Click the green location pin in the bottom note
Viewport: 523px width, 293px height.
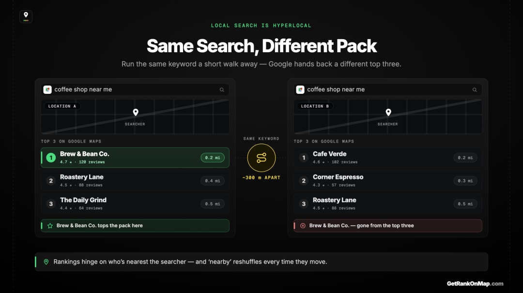point(46,262)
